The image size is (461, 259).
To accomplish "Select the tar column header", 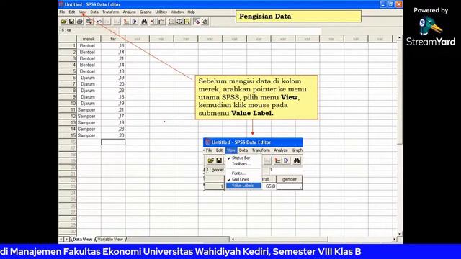I will click(x=113, y=39).
